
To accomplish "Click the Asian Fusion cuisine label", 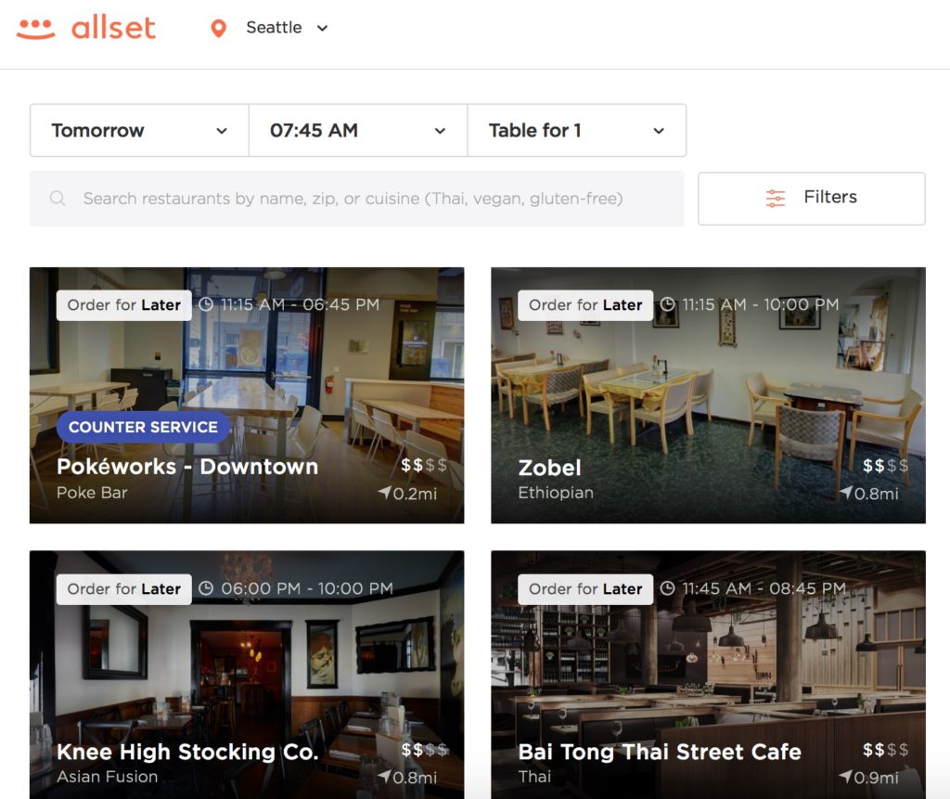I will pyautogui.click(x=108, y=777).
